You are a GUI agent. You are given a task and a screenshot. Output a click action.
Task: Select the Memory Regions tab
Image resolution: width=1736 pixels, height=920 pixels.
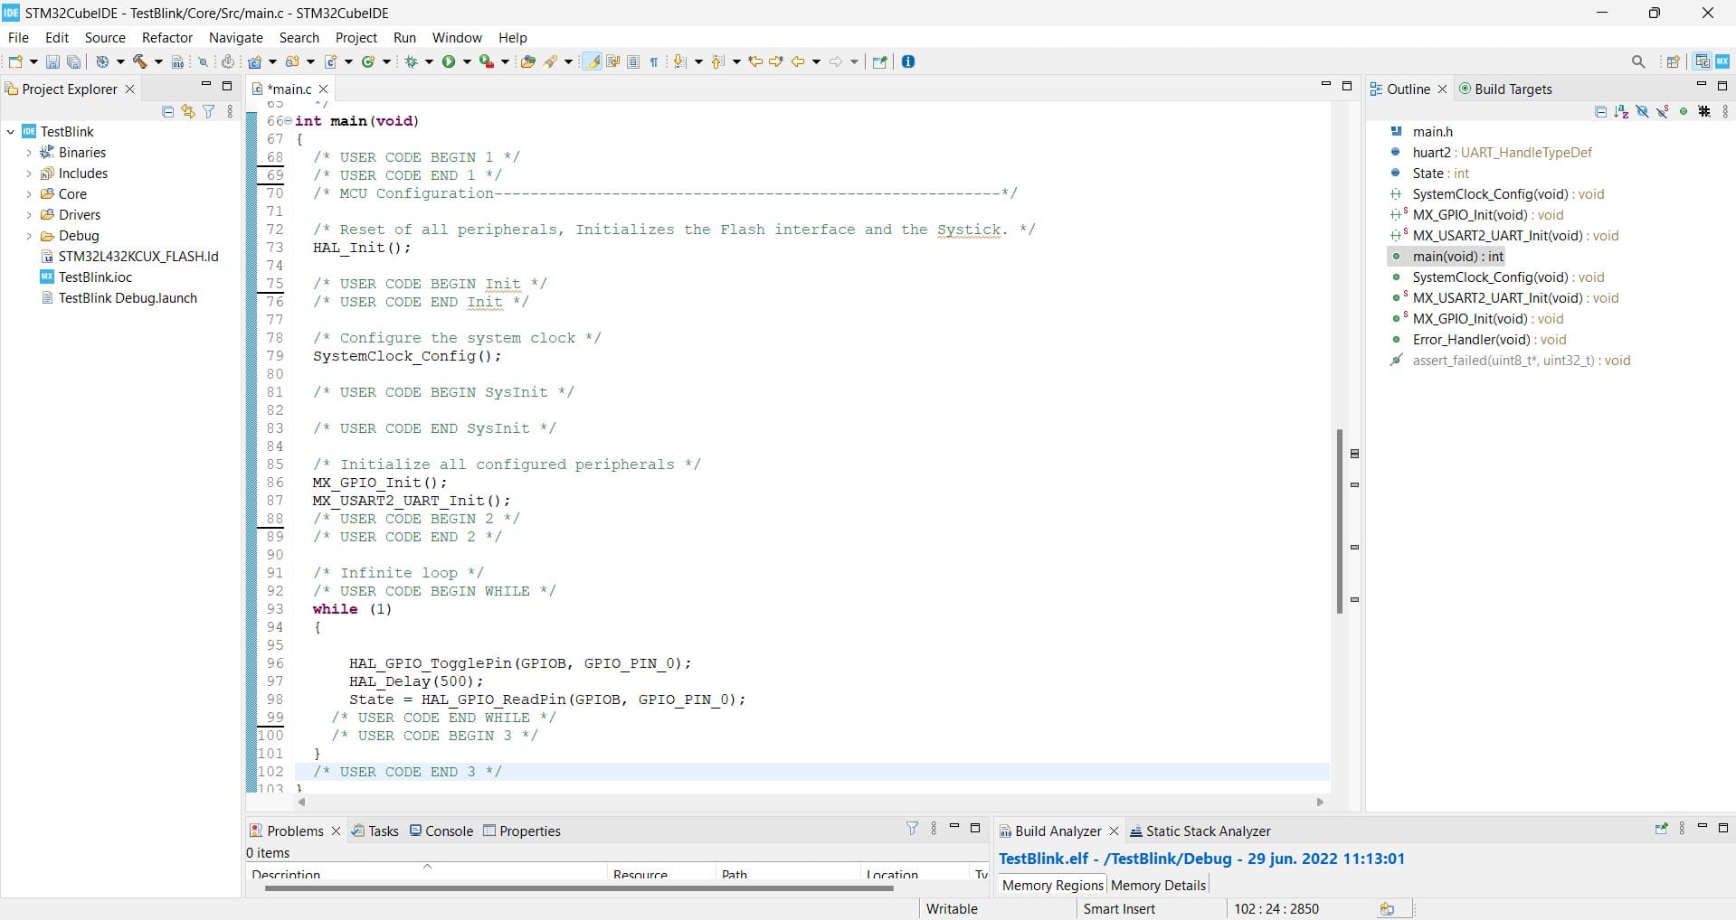click(x=1052, y=885)
